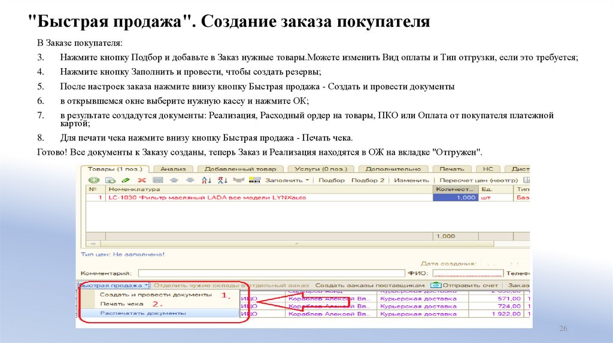Open the Услуги (0 поз.) tab

321,169
